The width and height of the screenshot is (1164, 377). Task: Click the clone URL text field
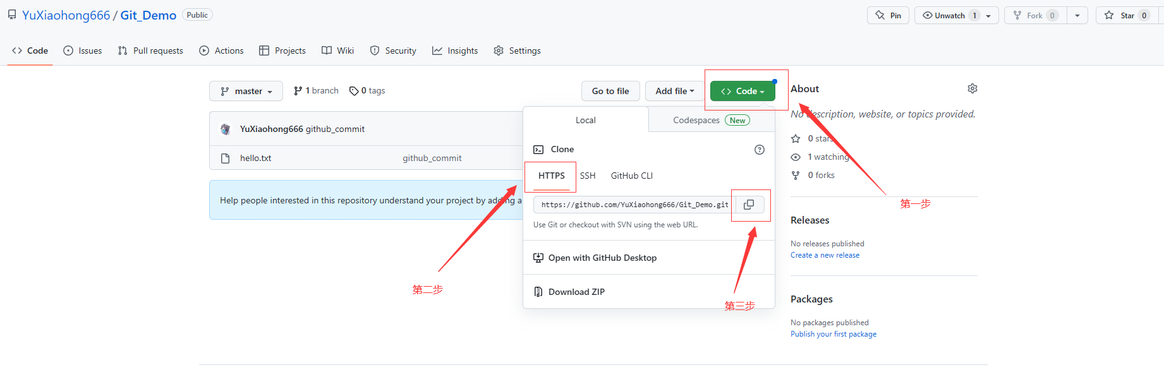(634, 205)
